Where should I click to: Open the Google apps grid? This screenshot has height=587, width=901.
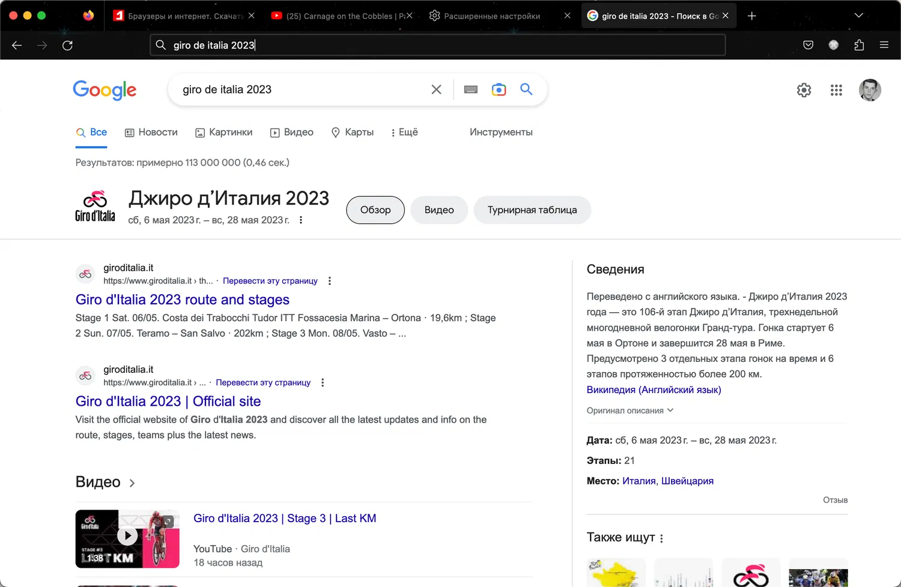click(836, 90)
